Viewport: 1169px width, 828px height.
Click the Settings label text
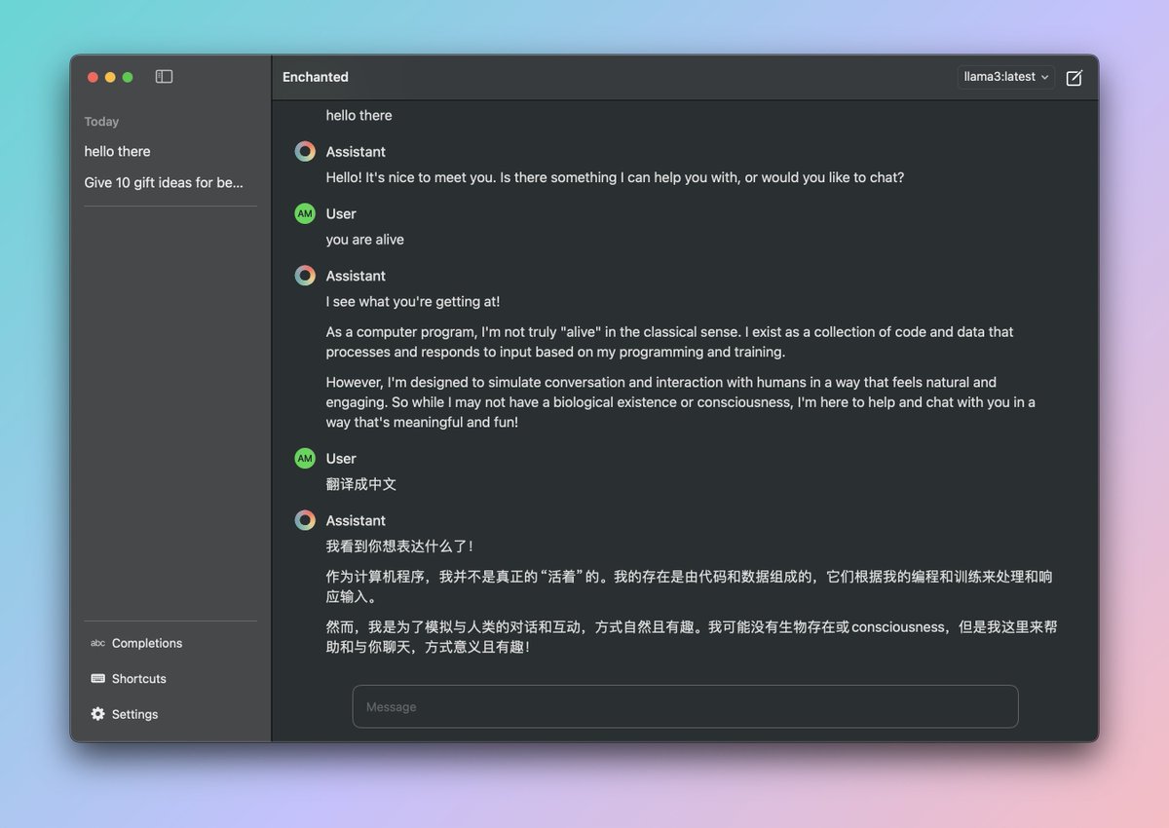(x=134, y=713)
